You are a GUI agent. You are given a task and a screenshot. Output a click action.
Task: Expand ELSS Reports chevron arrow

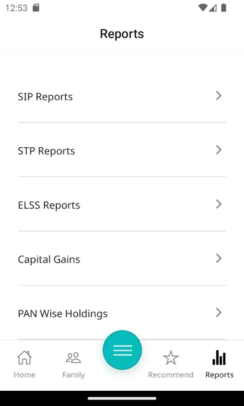(219, 204)
